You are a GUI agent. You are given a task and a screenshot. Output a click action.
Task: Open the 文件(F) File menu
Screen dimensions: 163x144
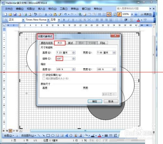pos(9,9)
